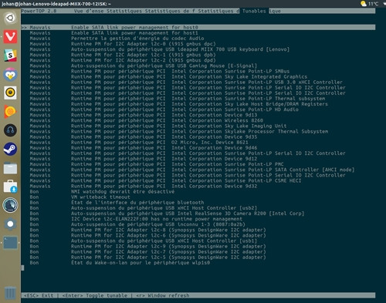This screenshot has width=386, height=303.
Task: Select I2C Adapter i2c-8 Synopsys row
Action: (x=198, y=230)
